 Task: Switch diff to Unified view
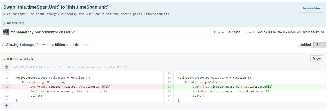305,45
